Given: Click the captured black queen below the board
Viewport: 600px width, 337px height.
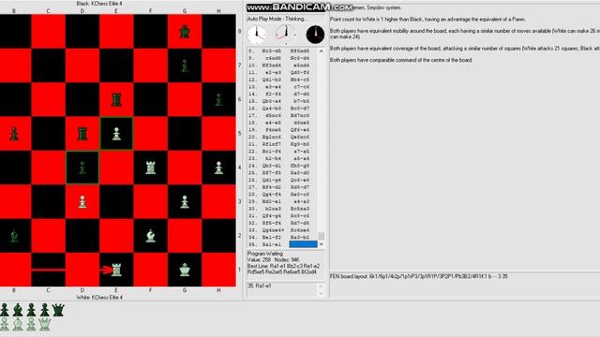Looking at the screenshot, I should click(x=58, y=310).
